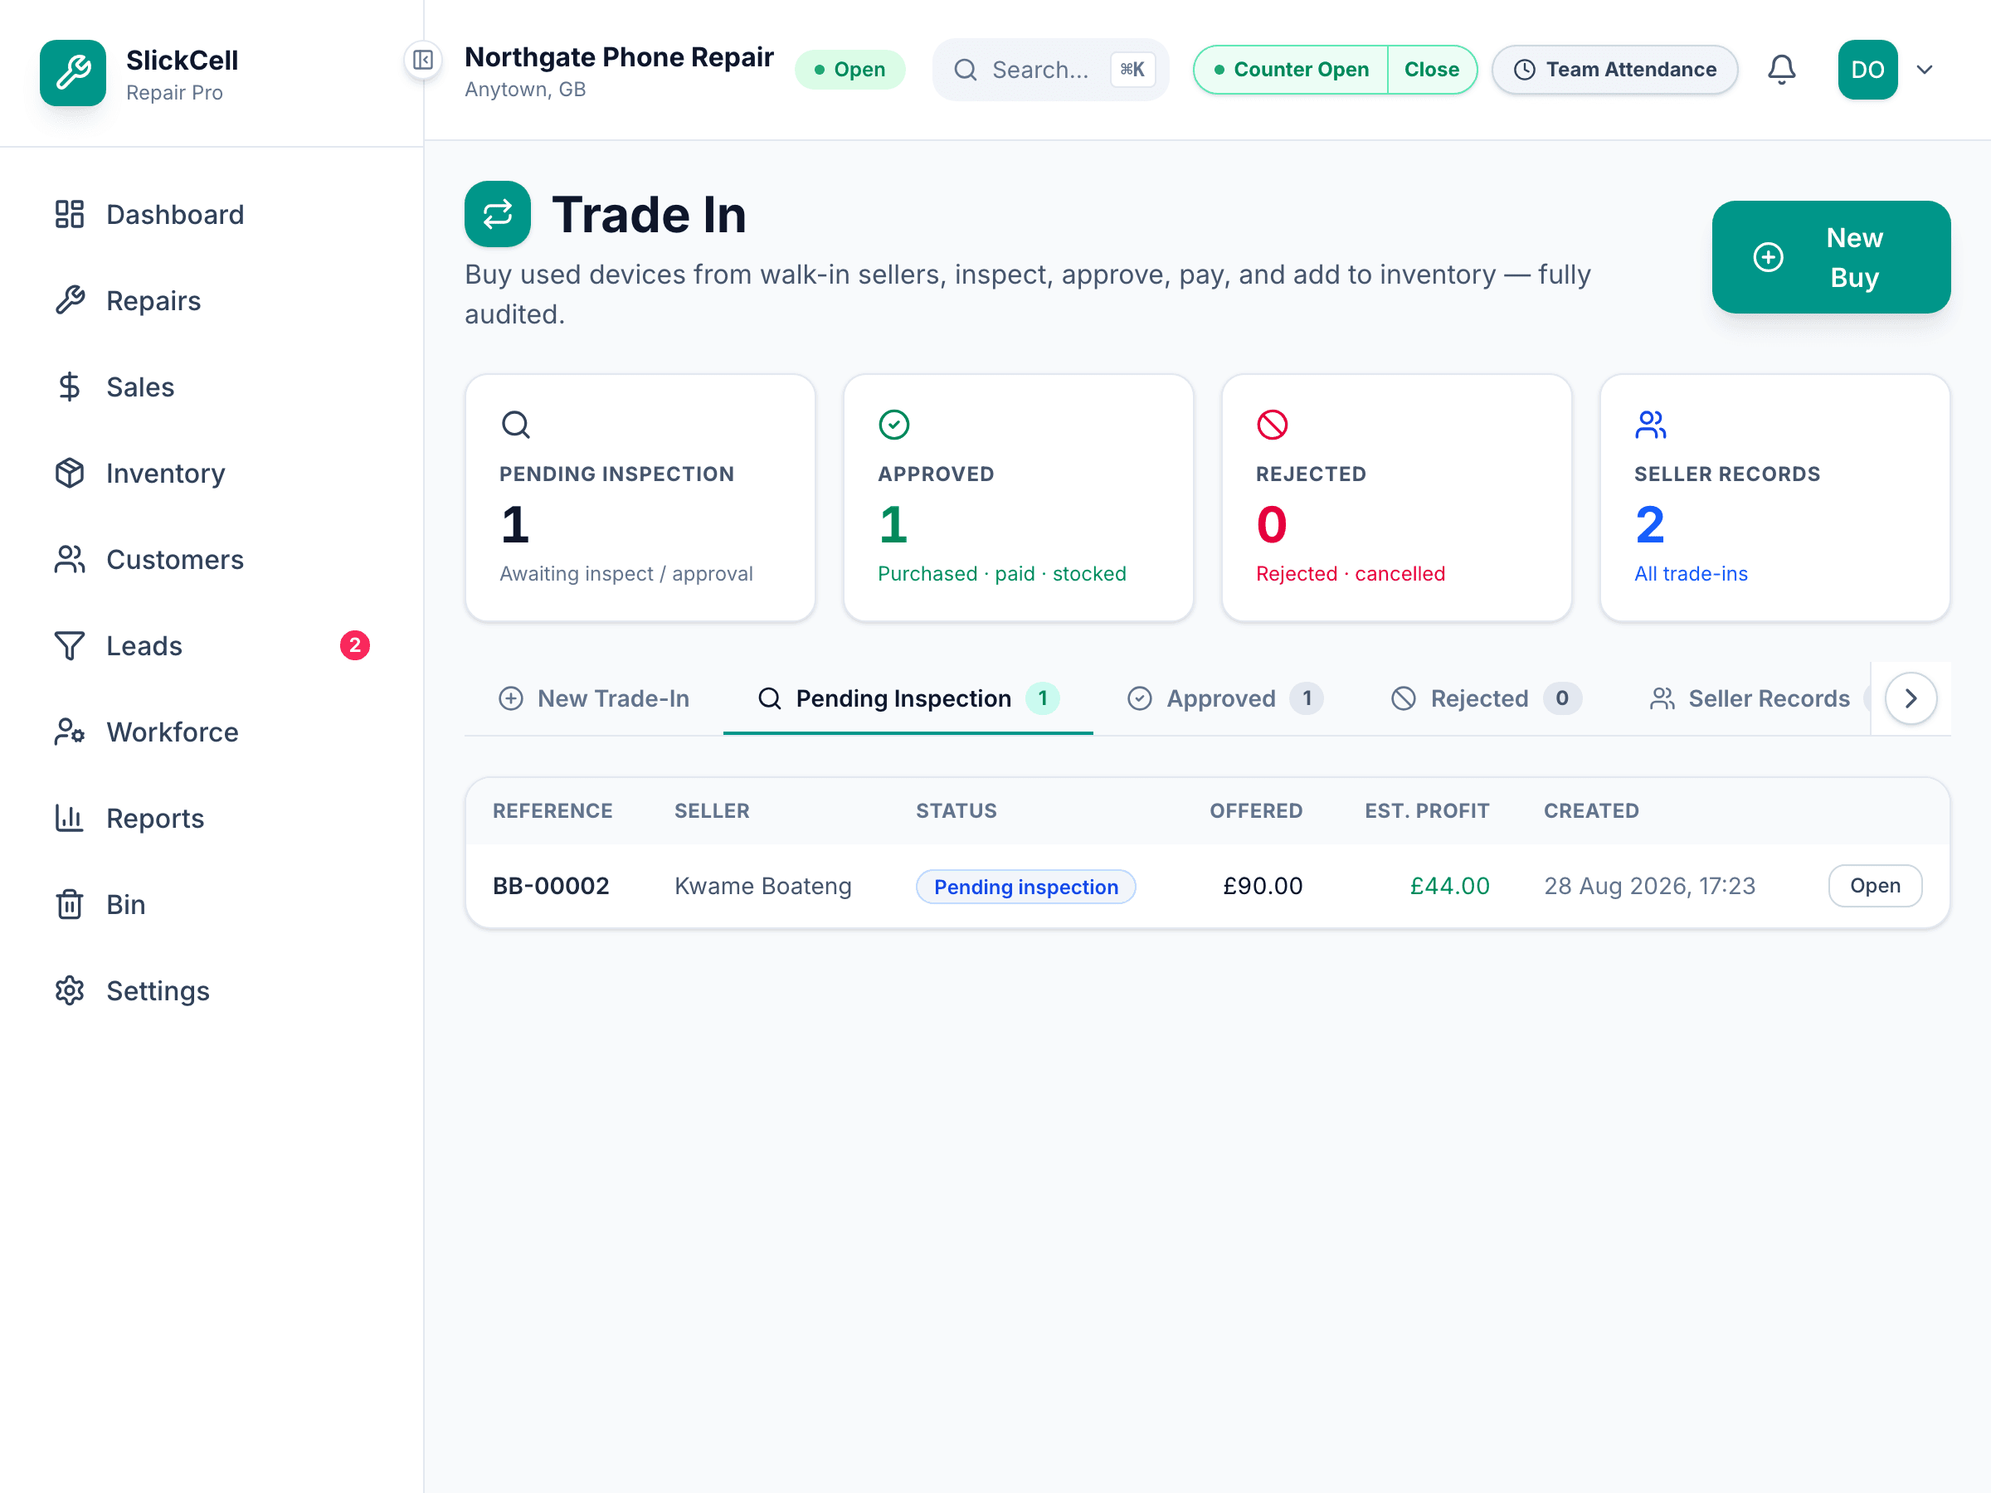Go to Repairs in the sidebar

click(212, 300)
